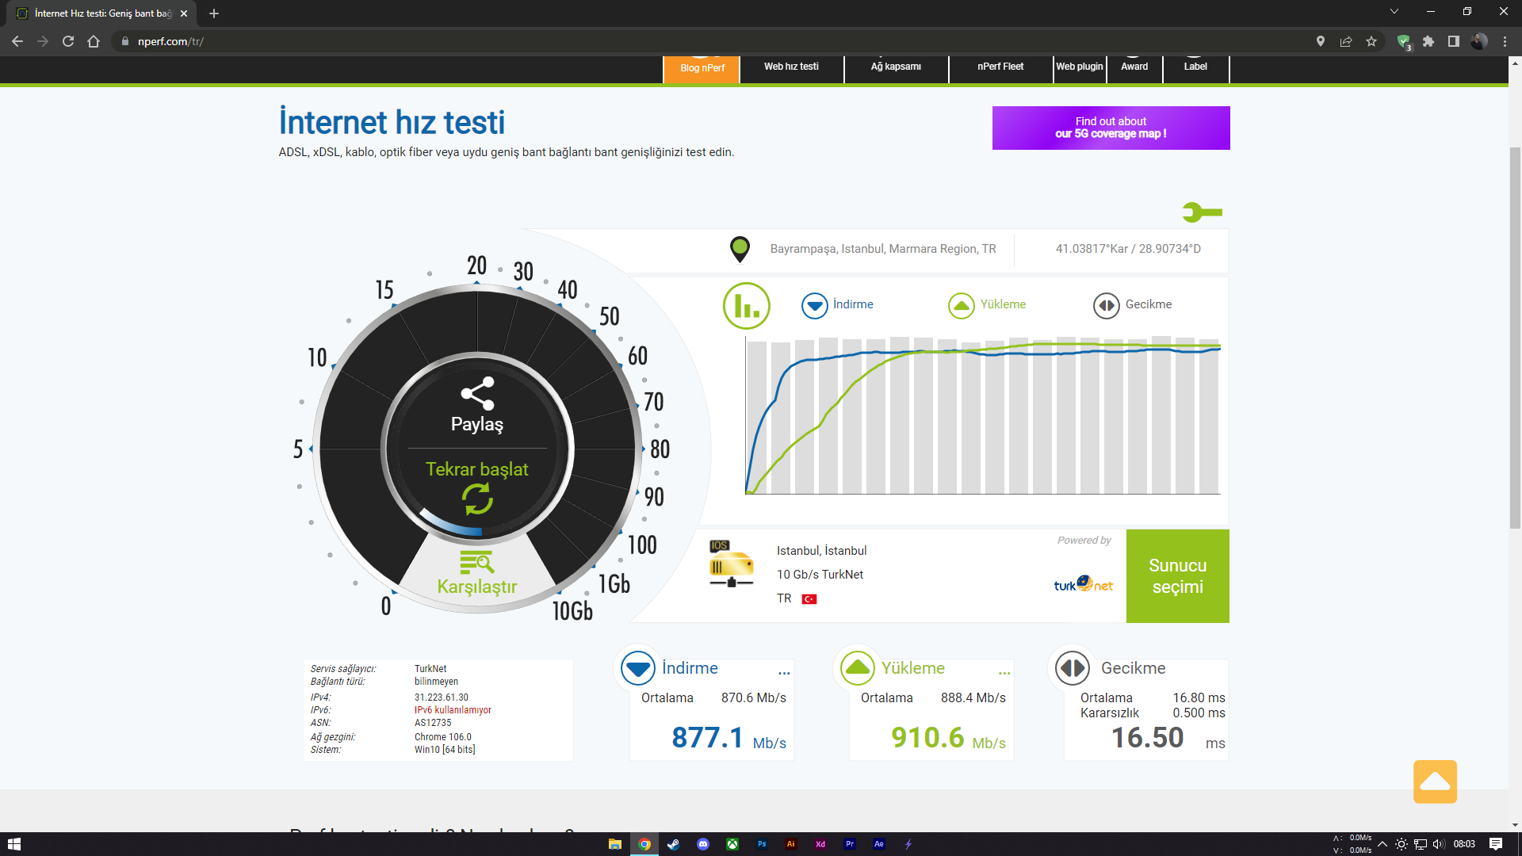Open Web plugin menu item
This screenshot has width=1522, height=856.
[x=1079, y=67]
